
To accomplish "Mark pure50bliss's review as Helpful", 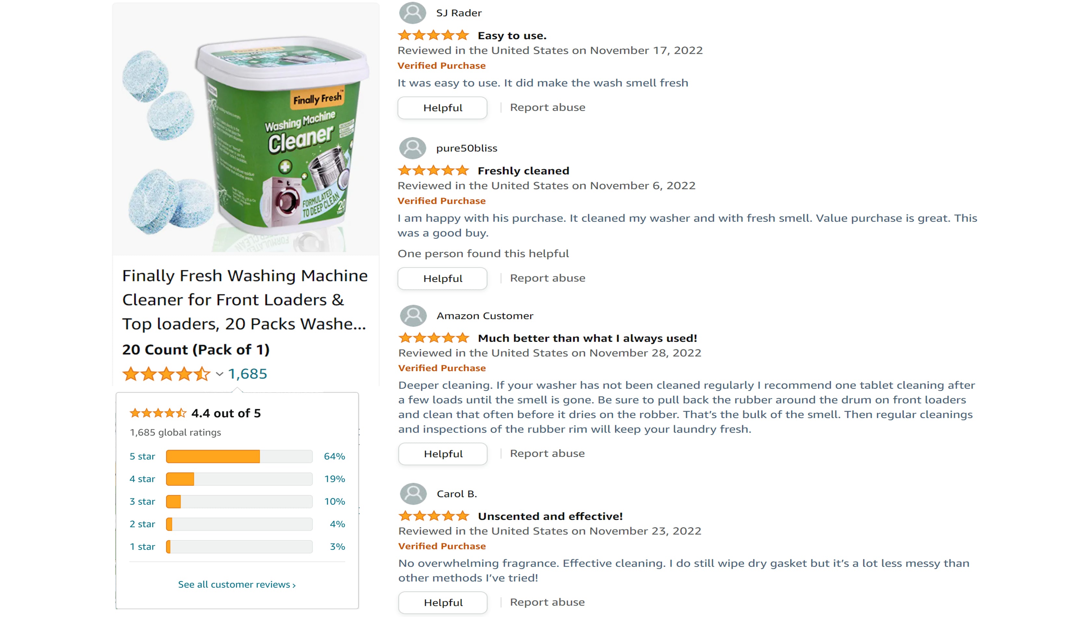I will click(x=442, y=278).
